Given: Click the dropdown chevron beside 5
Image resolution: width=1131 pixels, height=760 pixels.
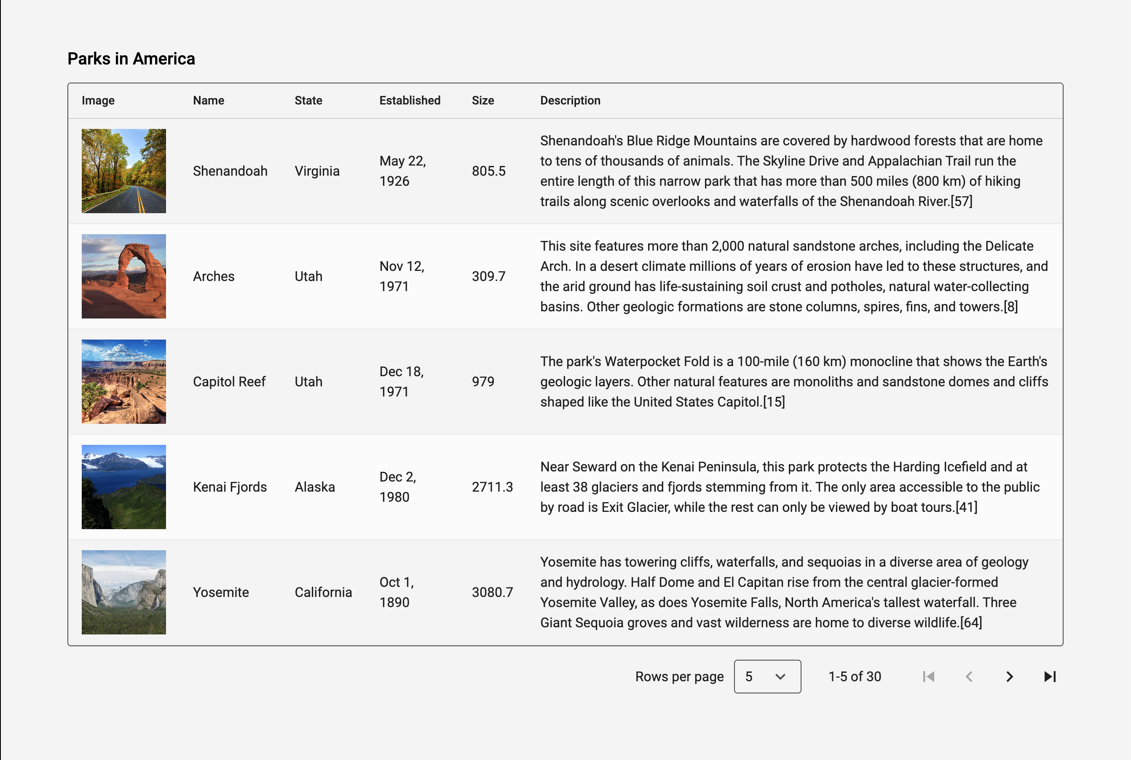Looking at the screenshot, I should click(x=780, y=677).
